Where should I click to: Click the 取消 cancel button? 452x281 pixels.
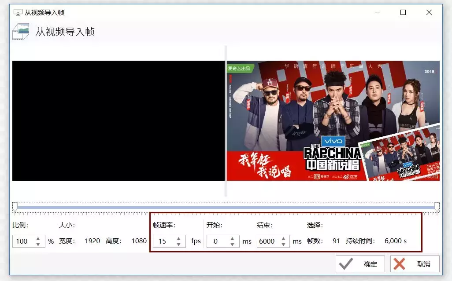pos(415,264)
